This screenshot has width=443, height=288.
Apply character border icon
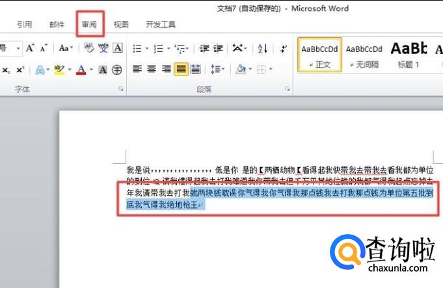click(x=118, y=48)
